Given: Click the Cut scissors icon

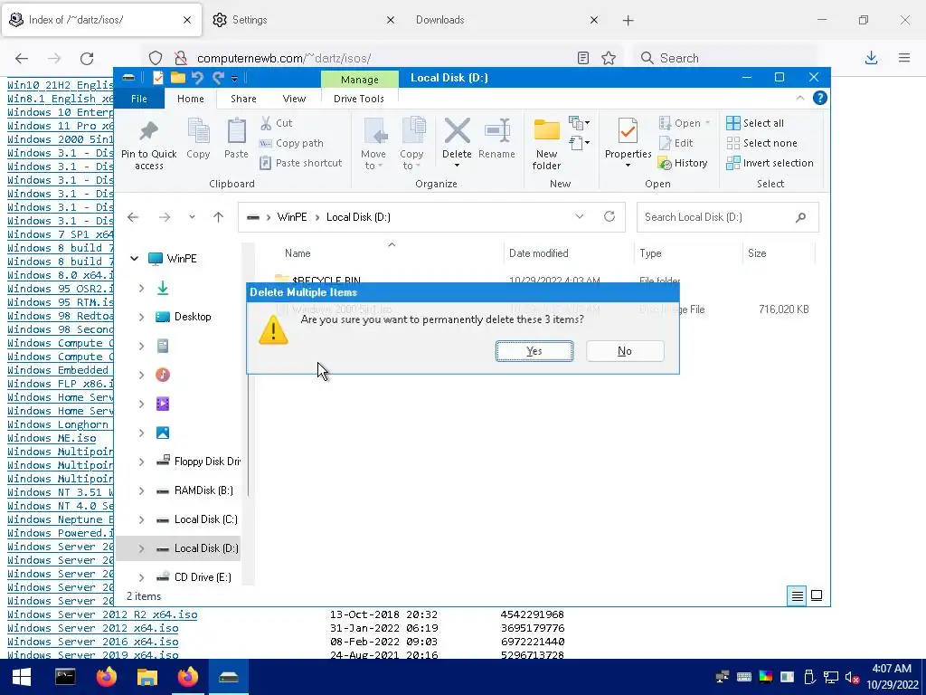Looking at the screenshot, I should click(x=267, y=123).
